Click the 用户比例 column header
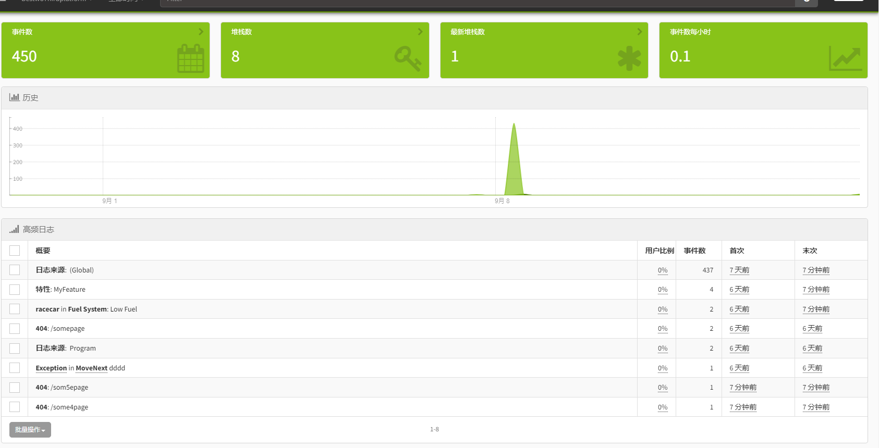 coord(660,251)
